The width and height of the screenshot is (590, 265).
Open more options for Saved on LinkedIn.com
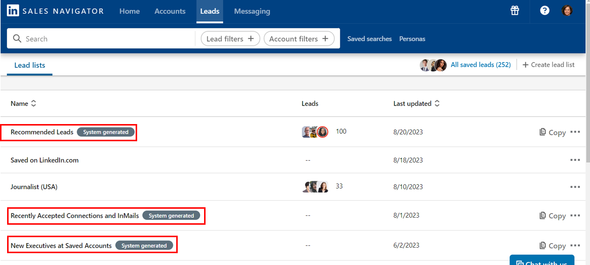(575, 160)
